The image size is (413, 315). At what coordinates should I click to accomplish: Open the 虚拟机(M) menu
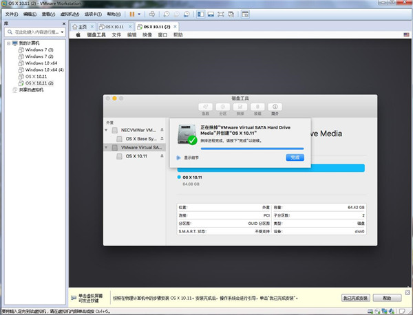pyautogui.click(x=70, y=14)
